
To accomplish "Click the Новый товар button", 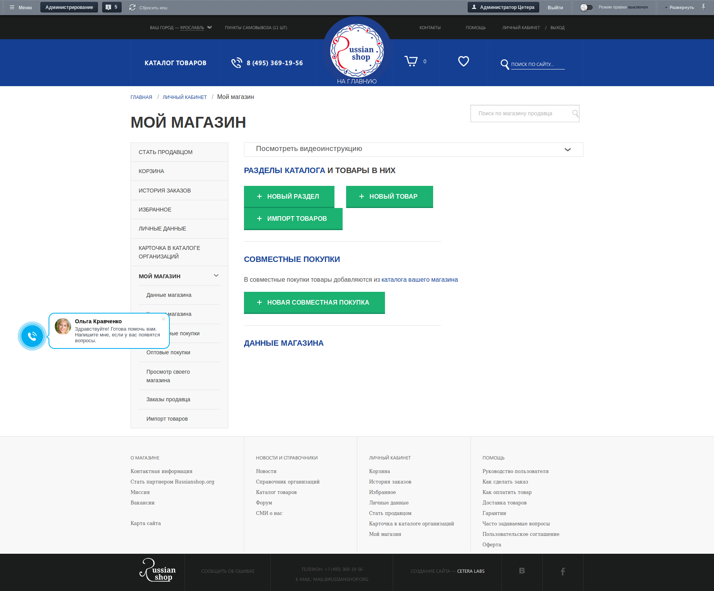I will [x=389, y=196].
